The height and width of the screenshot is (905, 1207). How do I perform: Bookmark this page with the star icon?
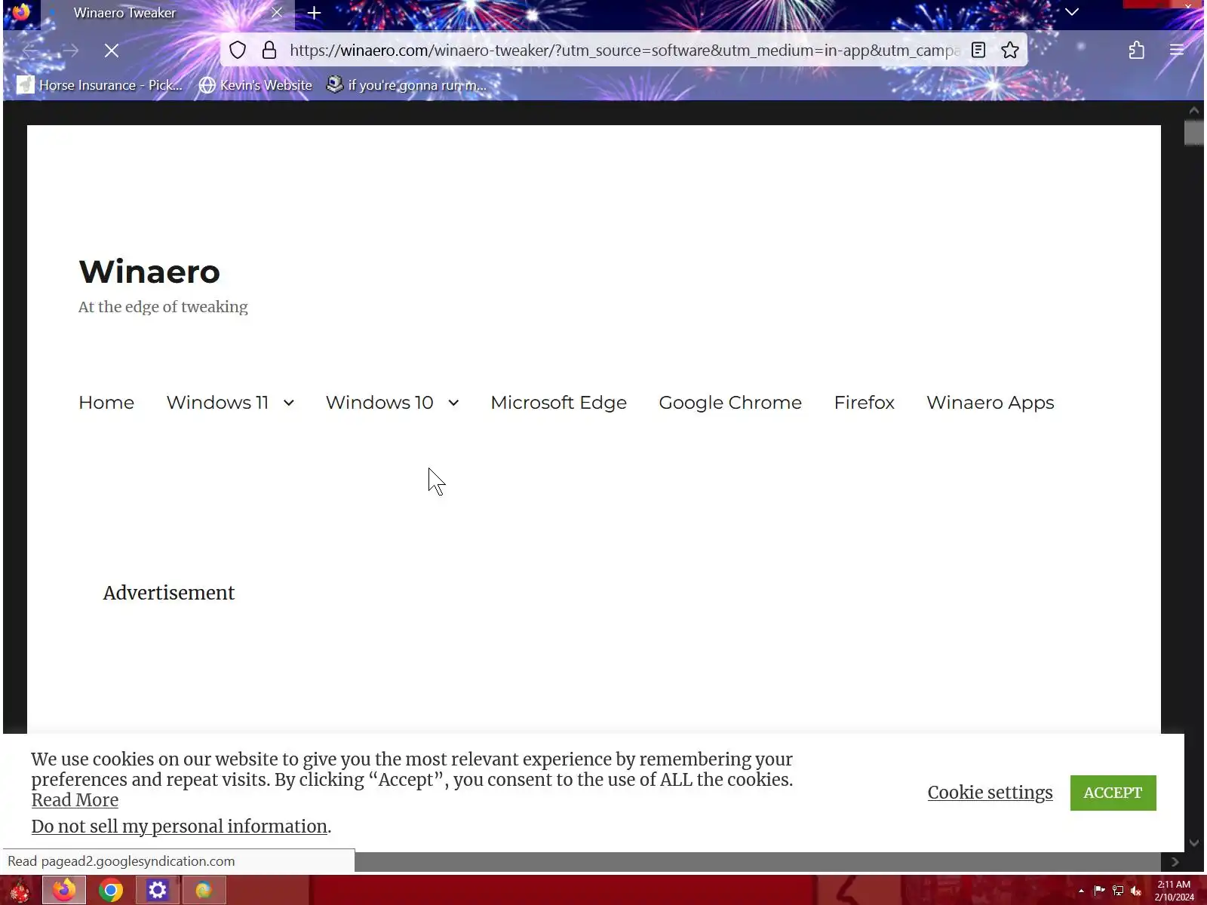click(1010, 51)
